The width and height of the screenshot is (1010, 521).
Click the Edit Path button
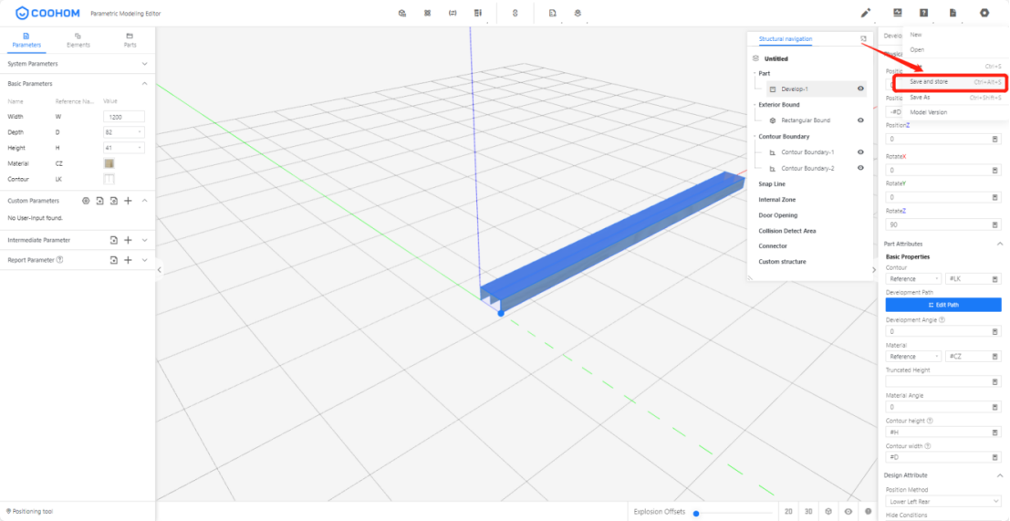943,305
